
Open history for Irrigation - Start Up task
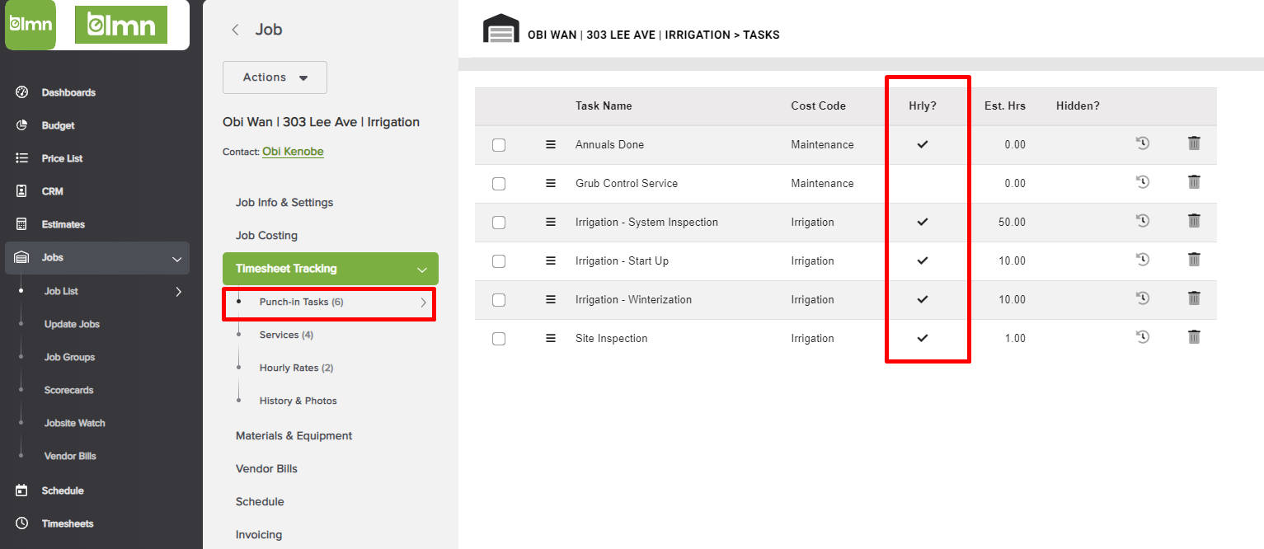(x=1143, y=260)
